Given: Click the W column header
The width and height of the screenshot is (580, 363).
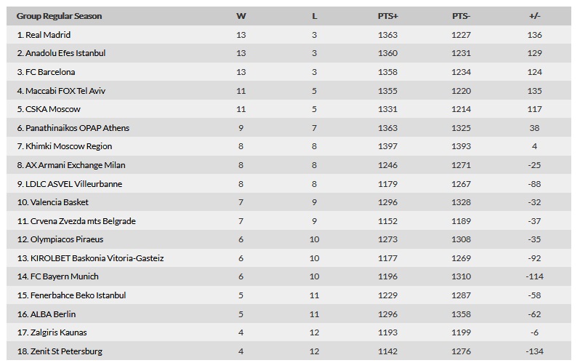Looking at the screenshot, I should tap(241, 16).
